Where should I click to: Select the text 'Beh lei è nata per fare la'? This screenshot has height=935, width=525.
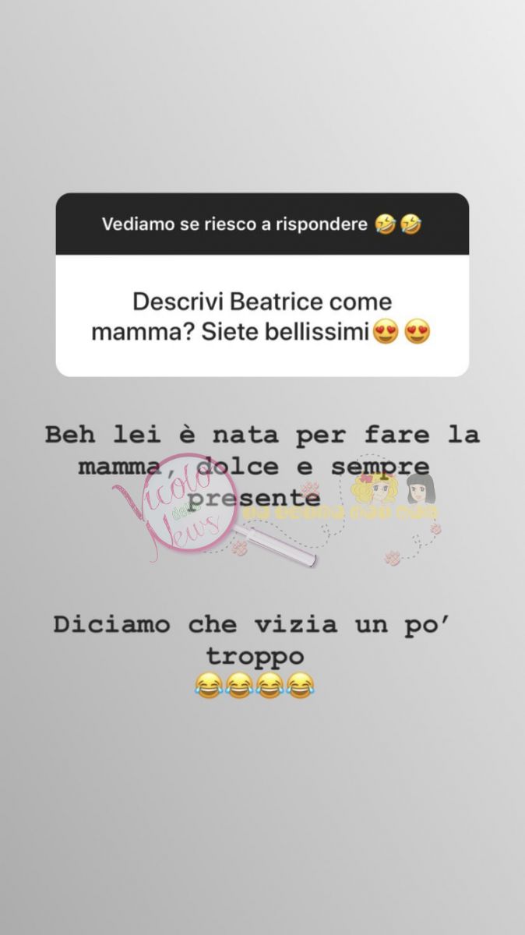coord(262,435)
